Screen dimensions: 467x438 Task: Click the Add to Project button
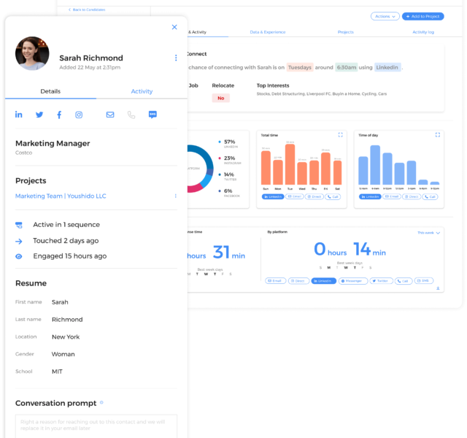coord(422,16)
